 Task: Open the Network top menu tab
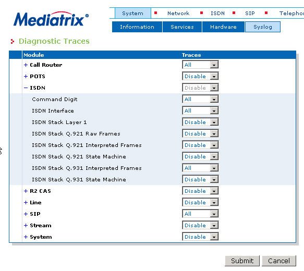pyautogui.click(x=178, y=14)
